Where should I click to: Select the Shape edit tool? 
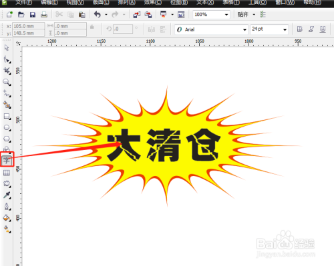7,59
